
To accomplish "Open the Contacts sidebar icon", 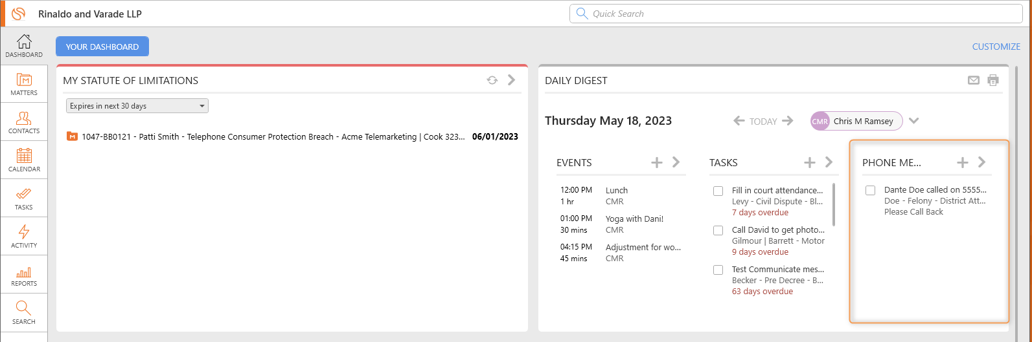I will tap(24, 122).
